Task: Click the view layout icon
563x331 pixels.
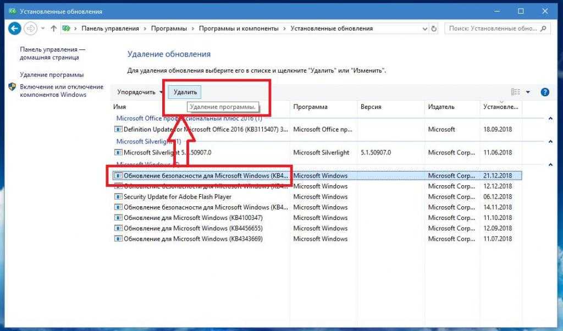Action: click(515, 92)
